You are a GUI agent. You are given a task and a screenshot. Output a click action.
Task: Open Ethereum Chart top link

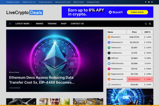93,2
